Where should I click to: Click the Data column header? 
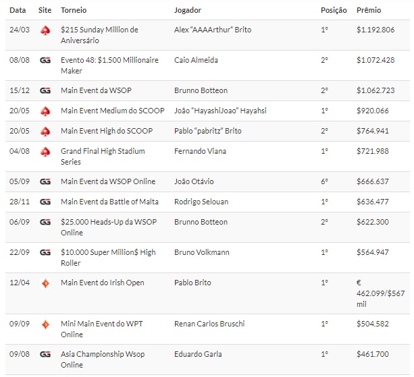click(18, 10)
